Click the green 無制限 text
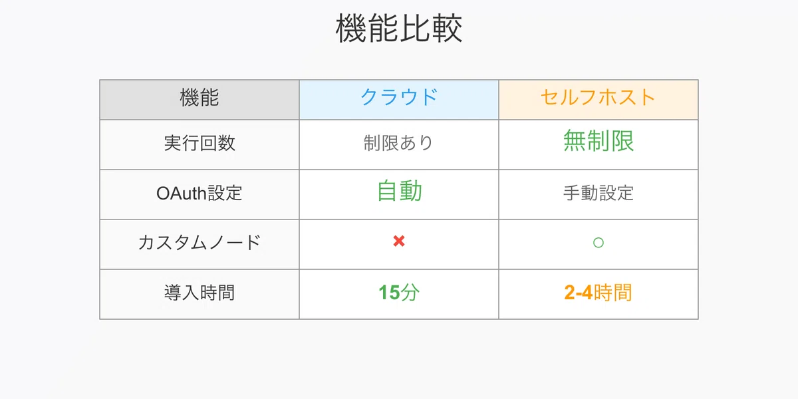This screenshot has width=798, height=399. click(x=598, y=141)
